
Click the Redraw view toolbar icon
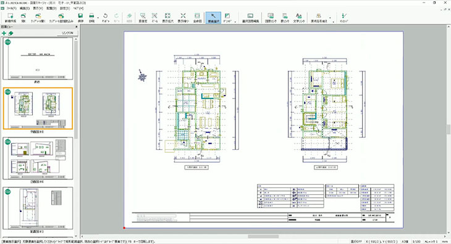143,17
